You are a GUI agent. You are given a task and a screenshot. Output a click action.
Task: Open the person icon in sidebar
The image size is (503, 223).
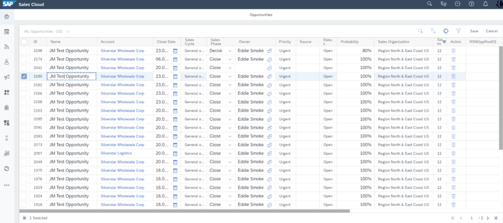7,62
